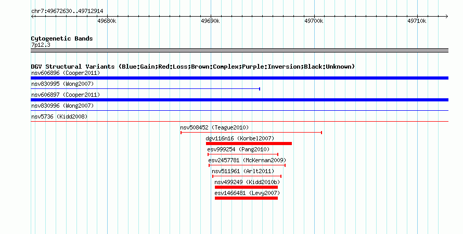The height and width of the screenshot is (234, 463).
Task: Select the red esv2457781 variant line
Action: [x=247, y=165]
